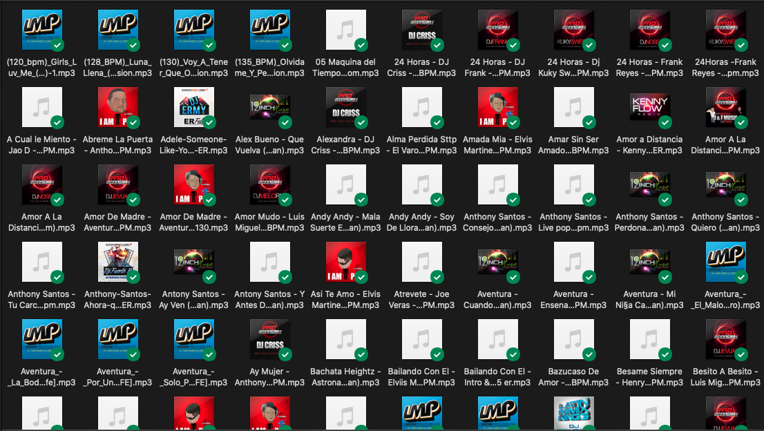Click Besito A Besito - Luis Miguel icon
The image size is (764, 431).
point(725,340)
